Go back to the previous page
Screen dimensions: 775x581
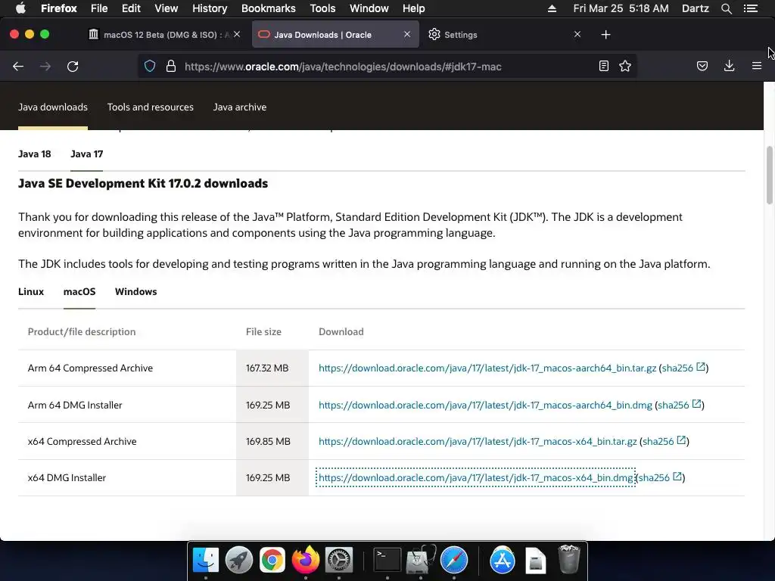point(18,67)
